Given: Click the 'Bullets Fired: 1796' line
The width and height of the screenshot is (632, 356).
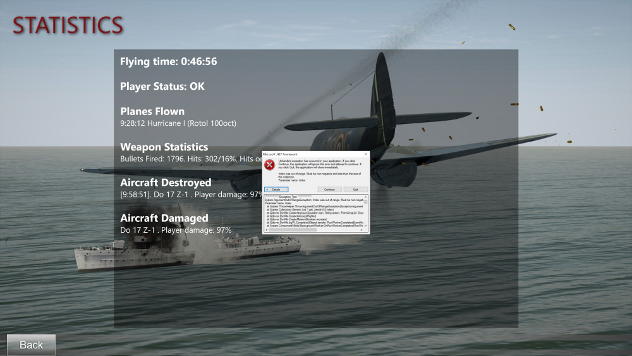Looking at the screenshot, I should click(x=191, y=159).
